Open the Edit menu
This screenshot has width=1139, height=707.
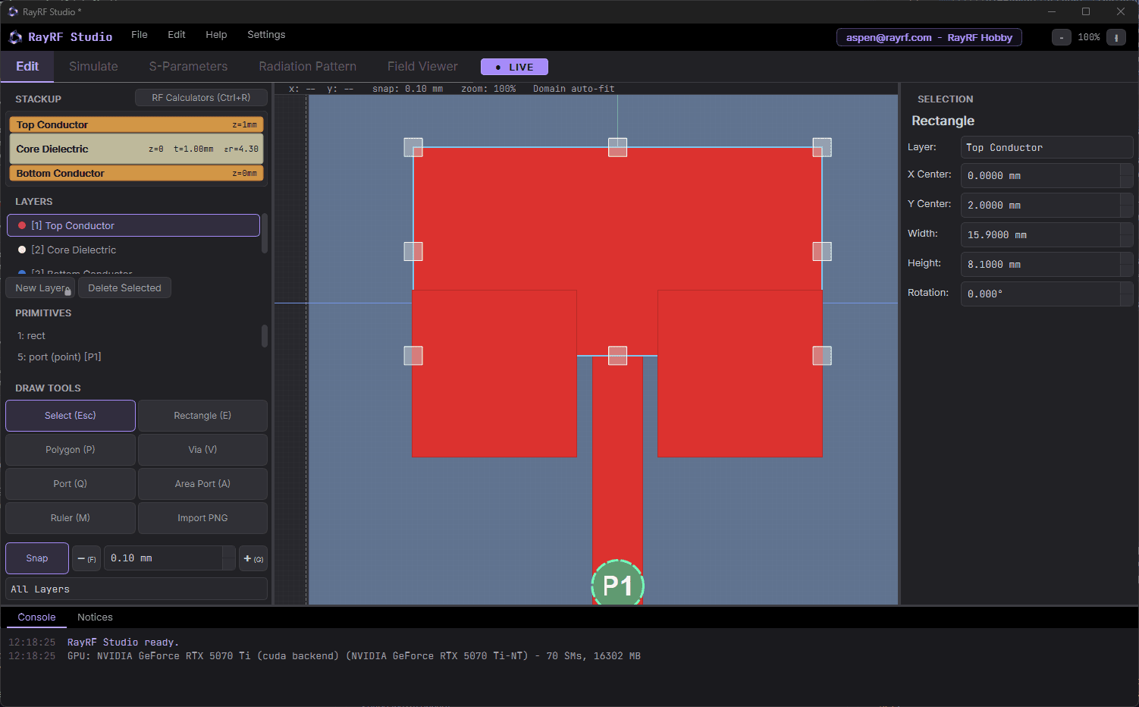point(177,35)
